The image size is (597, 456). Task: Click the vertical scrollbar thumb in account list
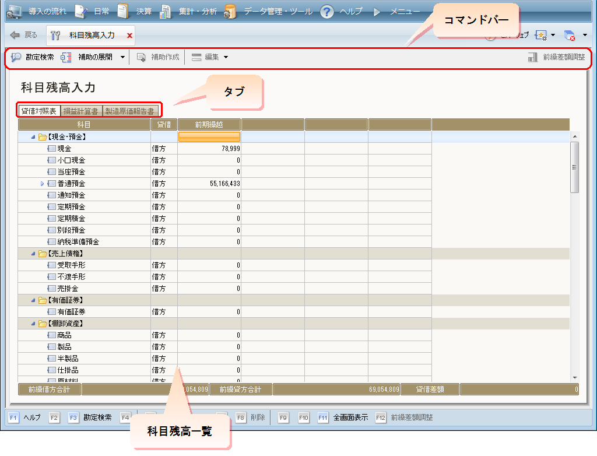point(575,167)
